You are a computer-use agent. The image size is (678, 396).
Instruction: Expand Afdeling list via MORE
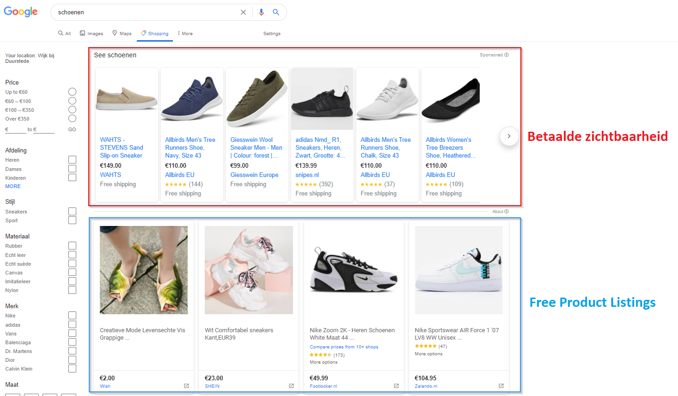[x=13, y=186]
